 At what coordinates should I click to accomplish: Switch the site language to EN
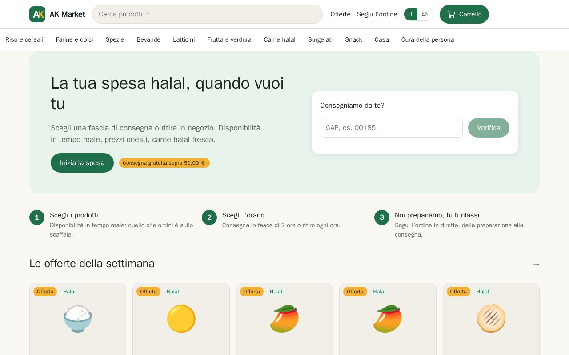[x=425, y=14]
